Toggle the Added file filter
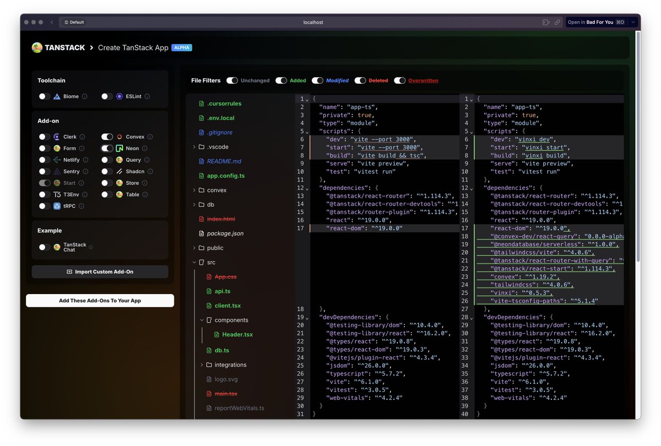This screenshot has height=446, width=661. pyautogui.click(x=281, y=80)
